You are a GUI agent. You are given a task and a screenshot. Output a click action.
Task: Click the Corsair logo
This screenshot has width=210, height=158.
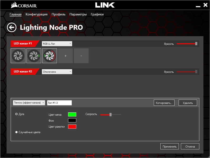coord(24,6)
